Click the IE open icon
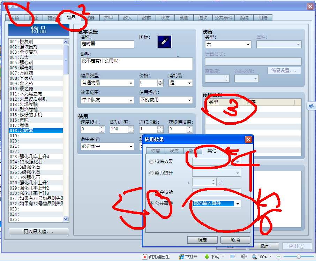Viewport: 316px width, 261px height. tap(181, 256)
